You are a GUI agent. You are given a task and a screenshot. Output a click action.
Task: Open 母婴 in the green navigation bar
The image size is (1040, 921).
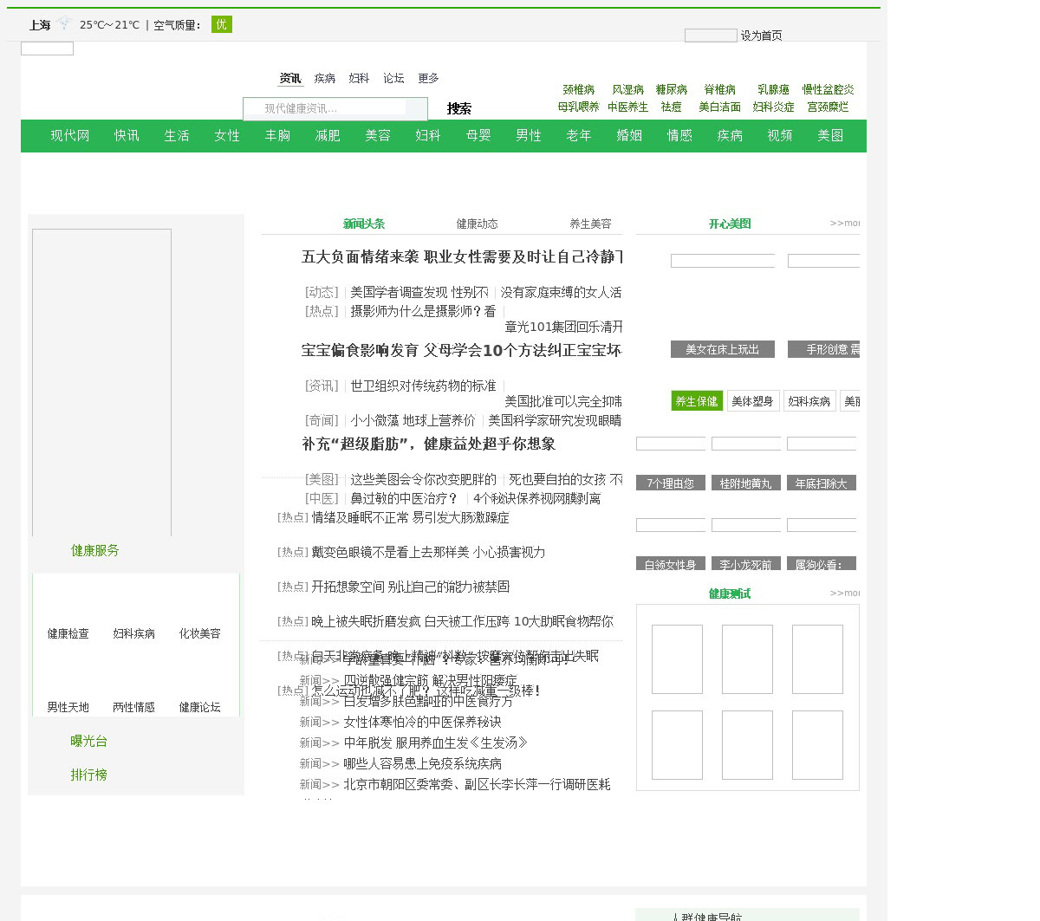478,135
